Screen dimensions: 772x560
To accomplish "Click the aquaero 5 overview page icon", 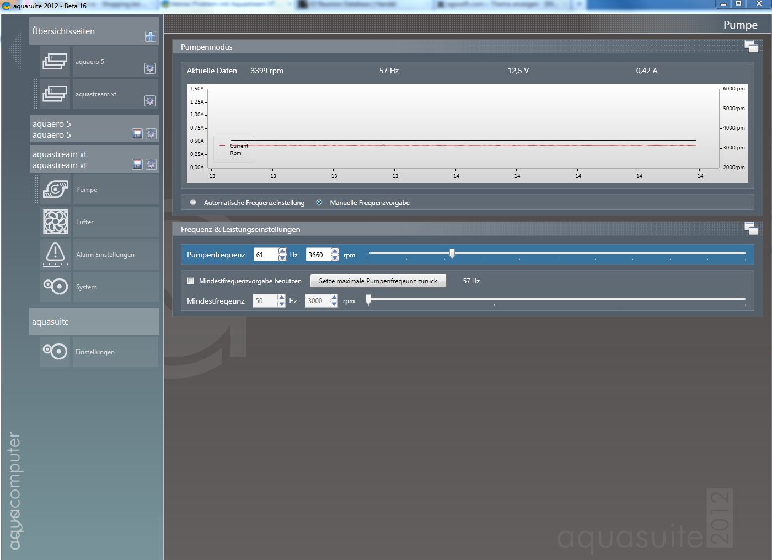I will point(55,62).
